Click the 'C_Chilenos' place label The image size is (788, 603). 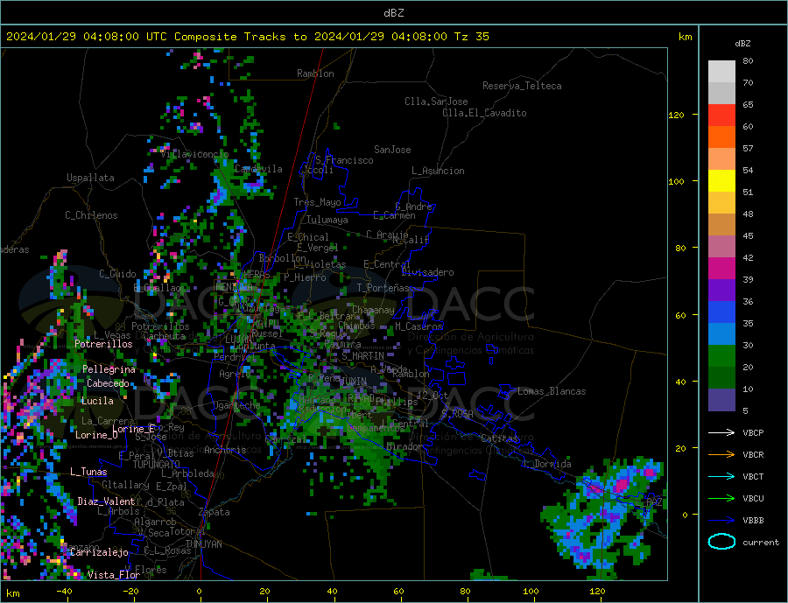[x=91, y=215]
